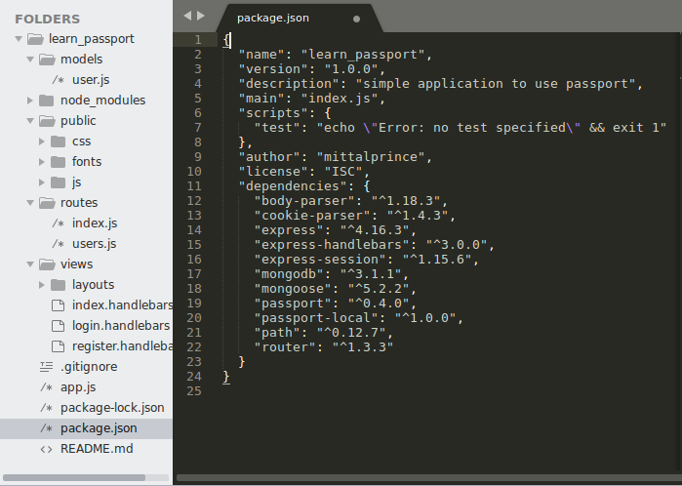This screenshot has height=486, width=682.
Task: Open README.md from the sidebar
Action: click(x=97, y=449)
